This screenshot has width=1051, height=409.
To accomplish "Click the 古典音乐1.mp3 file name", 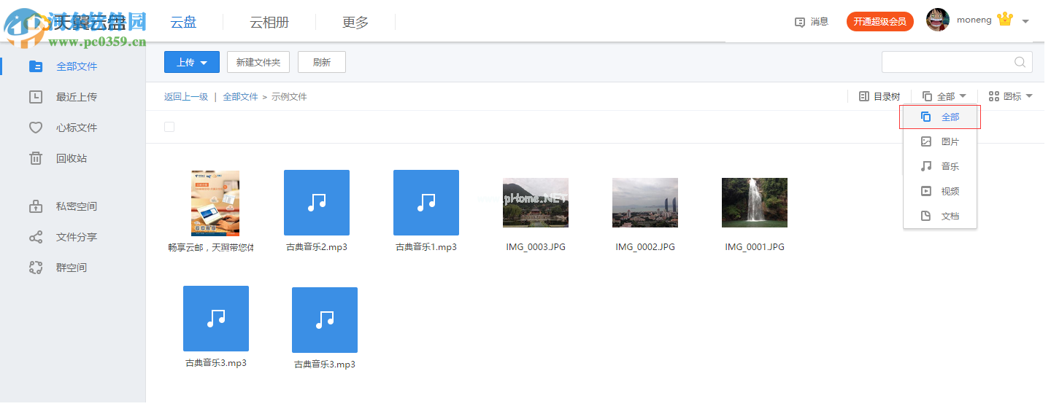I will tap(426, 247).
